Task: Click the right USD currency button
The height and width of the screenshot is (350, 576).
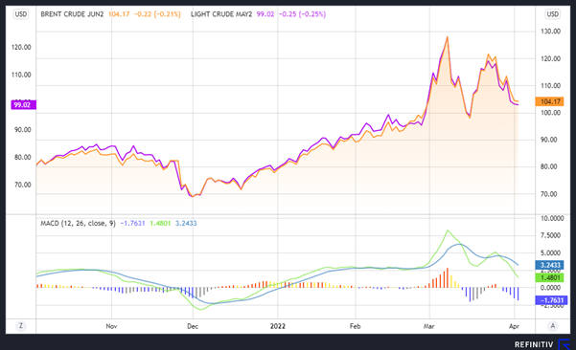Action: pyautogui.click(x=552, y=14)
